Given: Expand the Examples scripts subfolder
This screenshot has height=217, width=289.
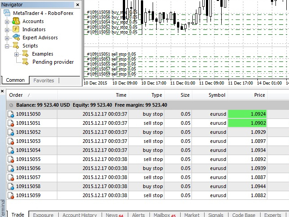Looking at the screenshot, I should [16, 54].
